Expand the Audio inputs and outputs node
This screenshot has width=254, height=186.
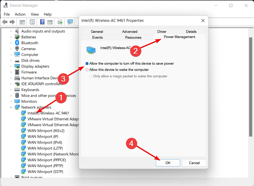11,31
